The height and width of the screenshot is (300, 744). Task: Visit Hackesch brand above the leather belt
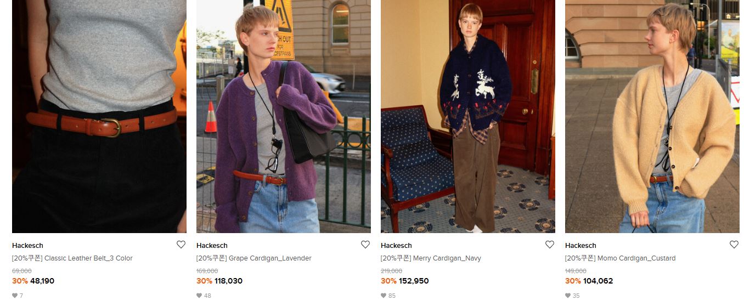tap(27, 245)
